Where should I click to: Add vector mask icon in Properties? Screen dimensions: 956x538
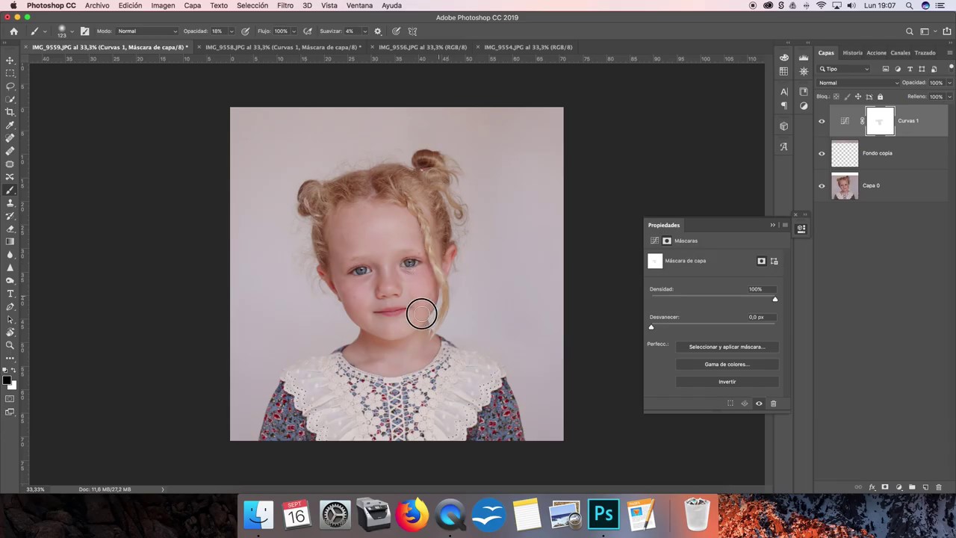775,261
